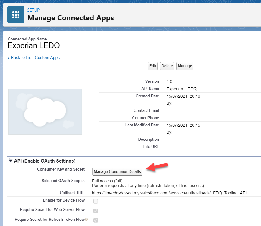Click the refresh_token, offline_access scope line
The width and height of the screenshot is (261, 226).
[x=148, y=186]
